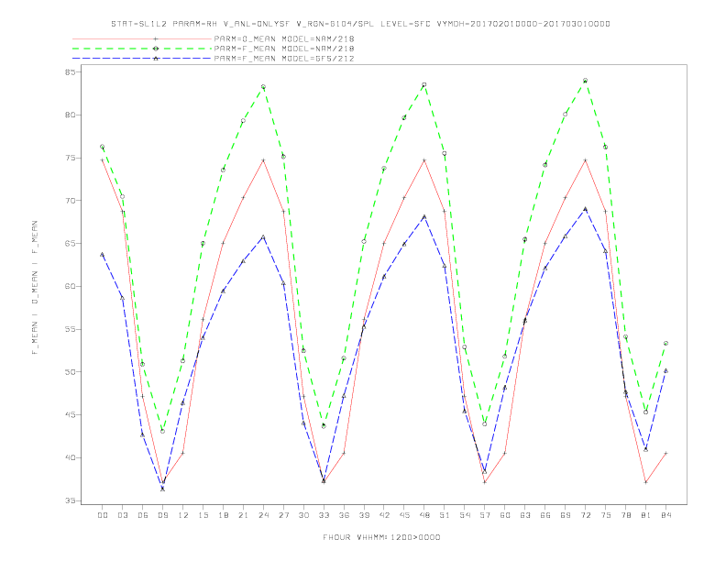Click x-axis tick label 00
This screenshot has height=561, width=726.
coord(103,515)
